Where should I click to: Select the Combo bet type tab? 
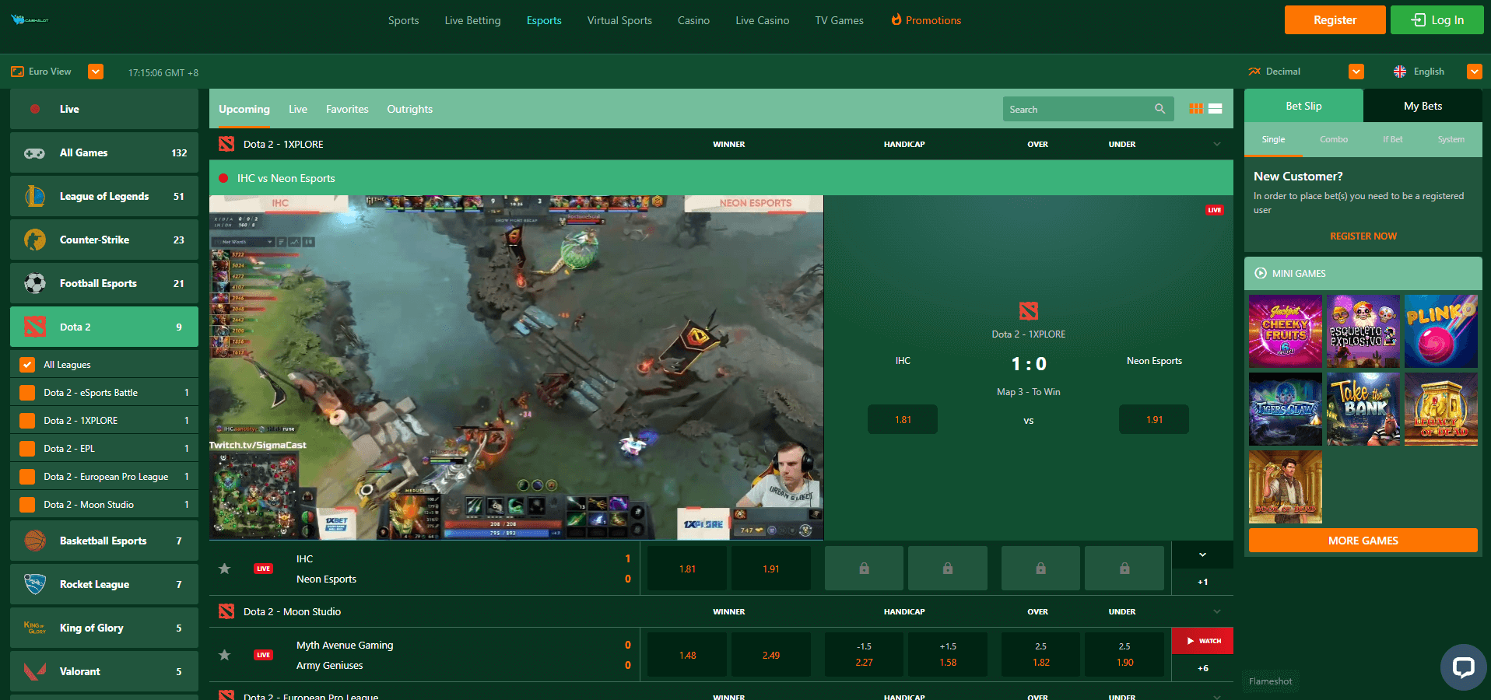pos(1333,139)
